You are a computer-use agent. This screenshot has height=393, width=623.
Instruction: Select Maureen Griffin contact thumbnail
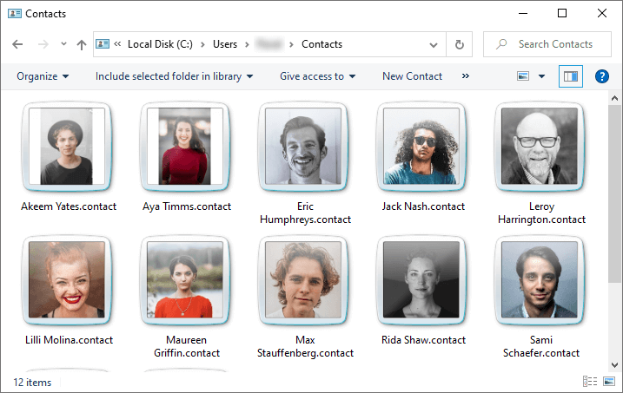185,280
